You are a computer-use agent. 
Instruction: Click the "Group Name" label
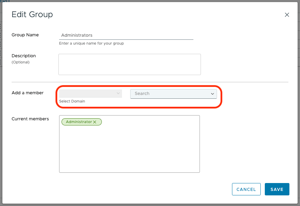tap(25, 35)
